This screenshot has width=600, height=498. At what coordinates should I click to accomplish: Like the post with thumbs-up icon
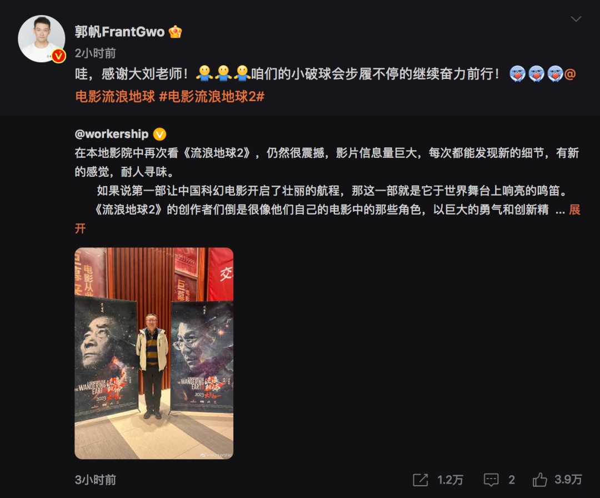click(539, 480)
